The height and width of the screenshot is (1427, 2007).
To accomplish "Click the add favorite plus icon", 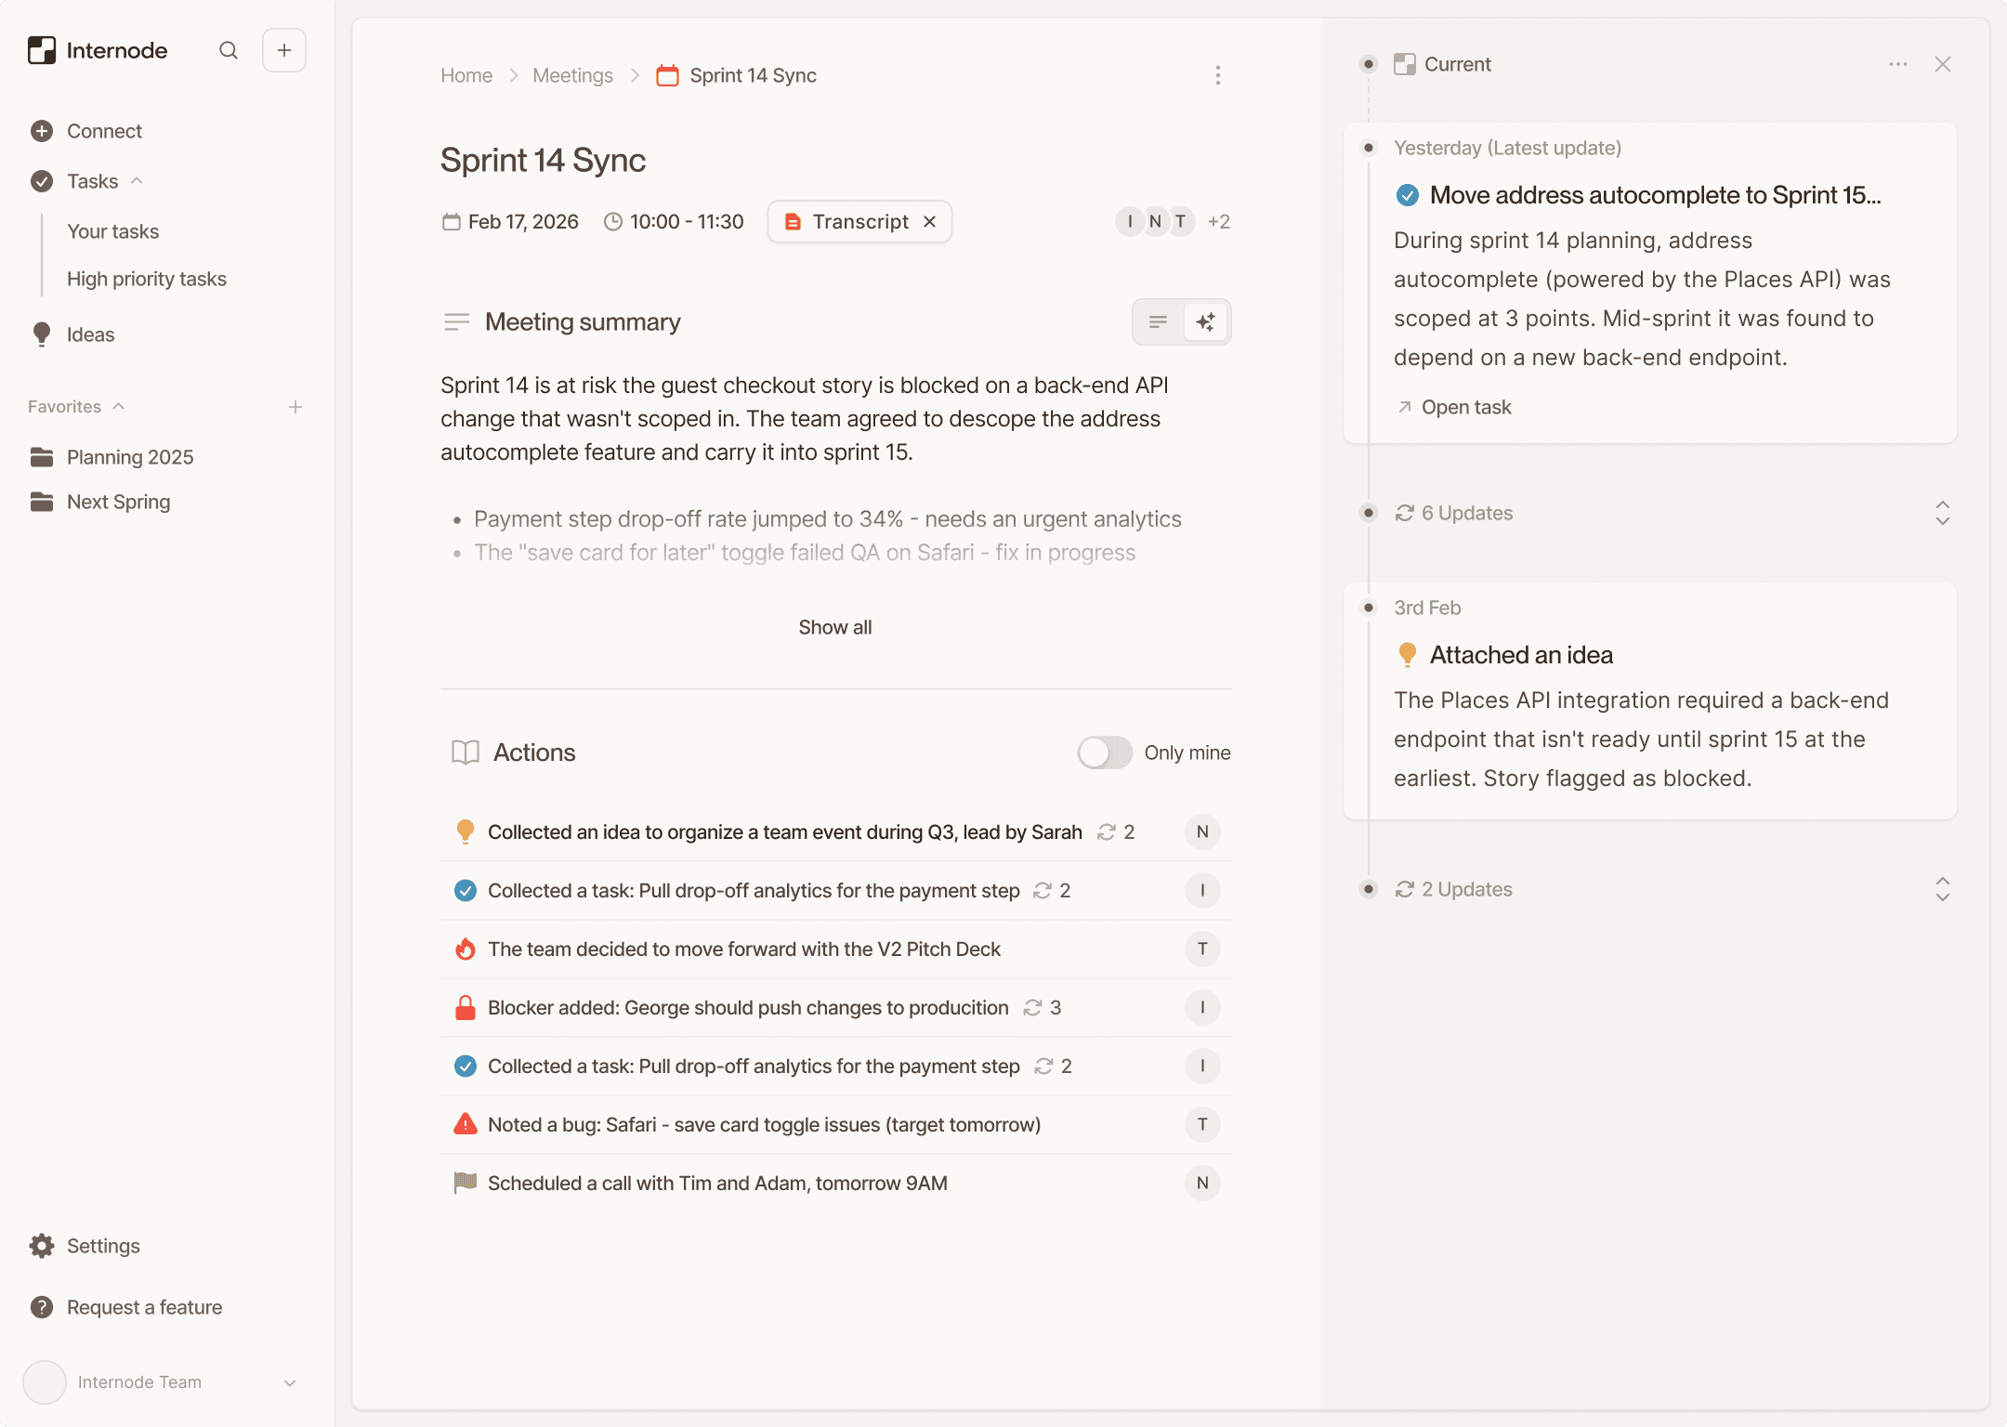I will coord(295,407).
